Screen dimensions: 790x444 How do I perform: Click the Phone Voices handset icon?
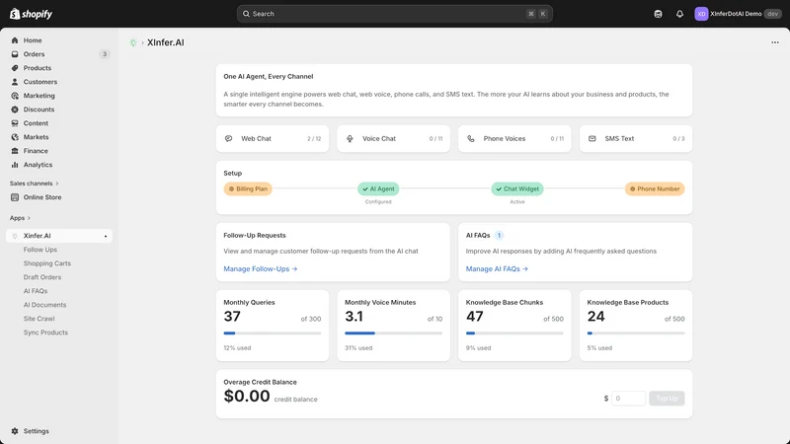[471, 138]
